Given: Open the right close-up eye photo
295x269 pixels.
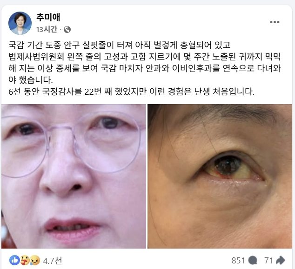Looking at the screenshot, I should (220, 176).
